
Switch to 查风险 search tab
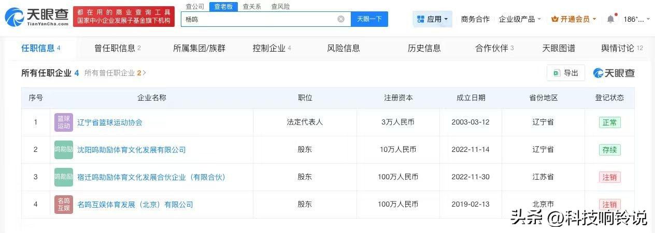pos(280,7)
